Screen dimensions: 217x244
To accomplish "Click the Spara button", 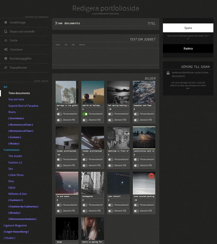I will (188, 28).
